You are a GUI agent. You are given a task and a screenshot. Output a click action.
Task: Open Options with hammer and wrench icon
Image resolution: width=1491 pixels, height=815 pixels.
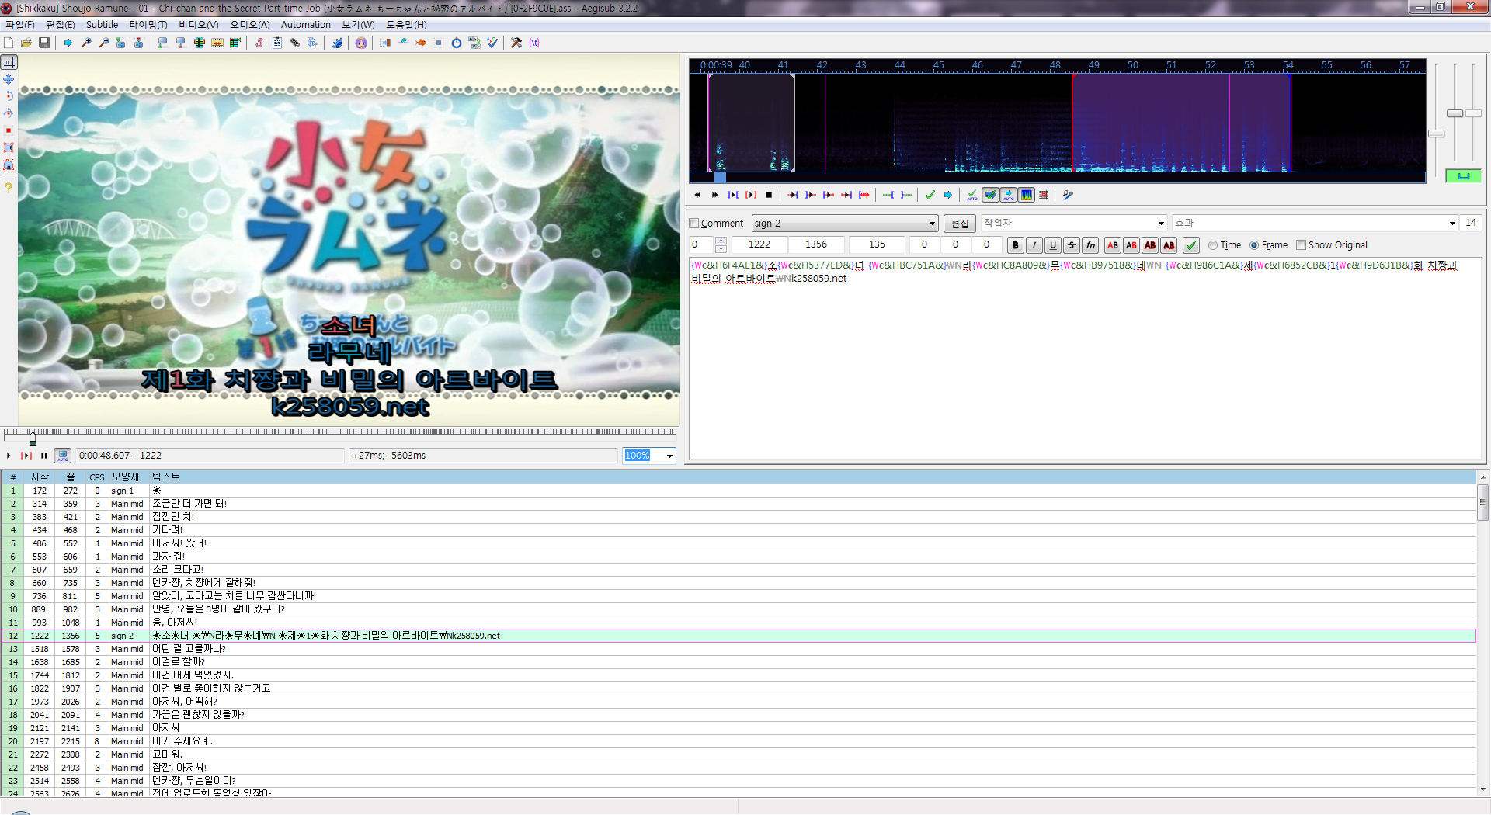tap(516, 43)
